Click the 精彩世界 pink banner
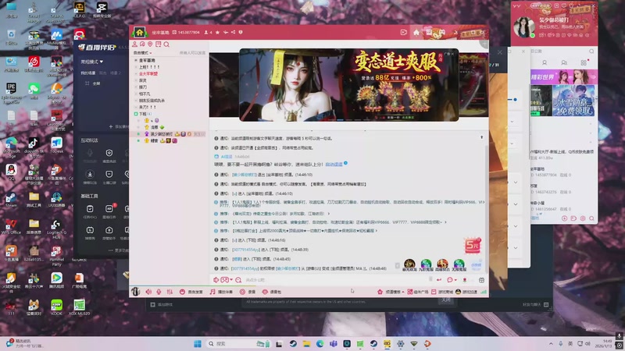 563,76
